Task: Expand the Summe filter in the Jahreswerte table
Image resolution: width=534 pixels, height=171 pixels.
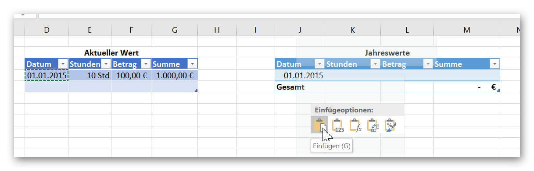Action: click(495, 64)
